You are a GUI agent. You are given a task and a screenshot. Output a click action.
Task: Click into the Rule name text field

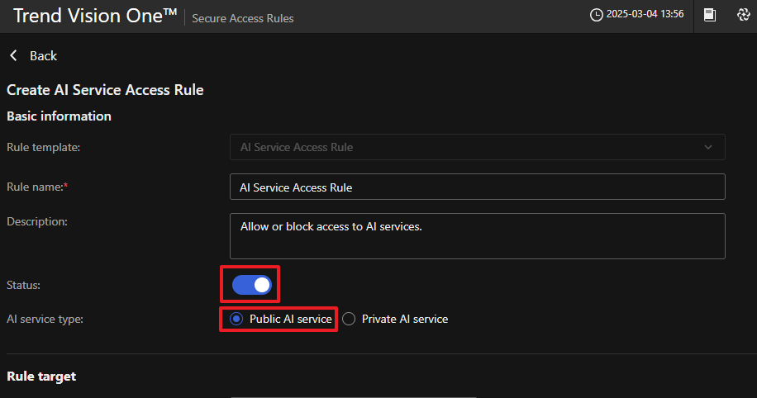point(477,187)
